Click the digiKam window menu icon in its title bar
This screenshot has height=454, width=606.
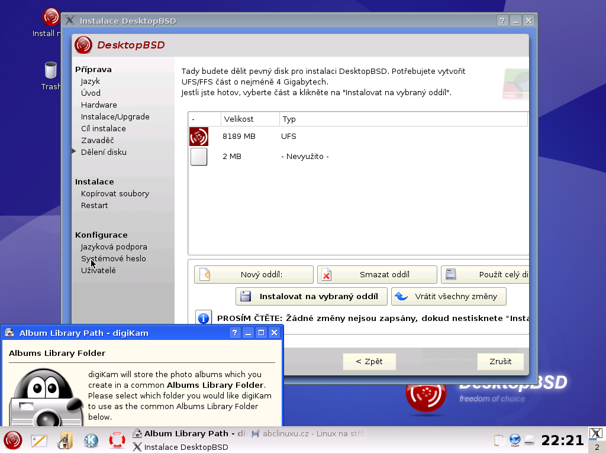(9, 332)
